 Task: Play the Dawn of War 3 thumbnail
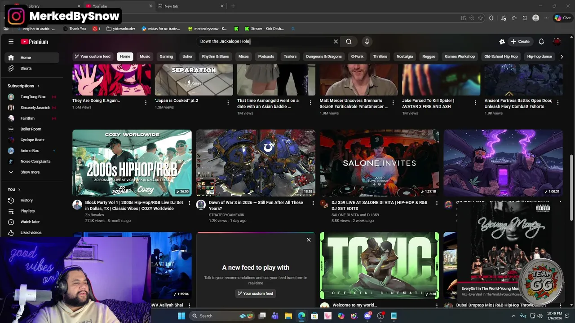[256, 163]
